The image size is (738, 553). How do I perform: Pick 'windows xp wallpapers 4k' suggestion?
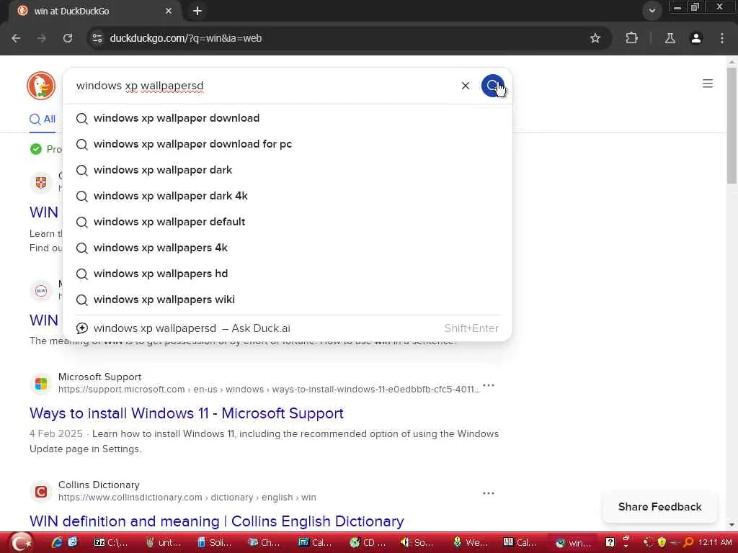[287, 248]
